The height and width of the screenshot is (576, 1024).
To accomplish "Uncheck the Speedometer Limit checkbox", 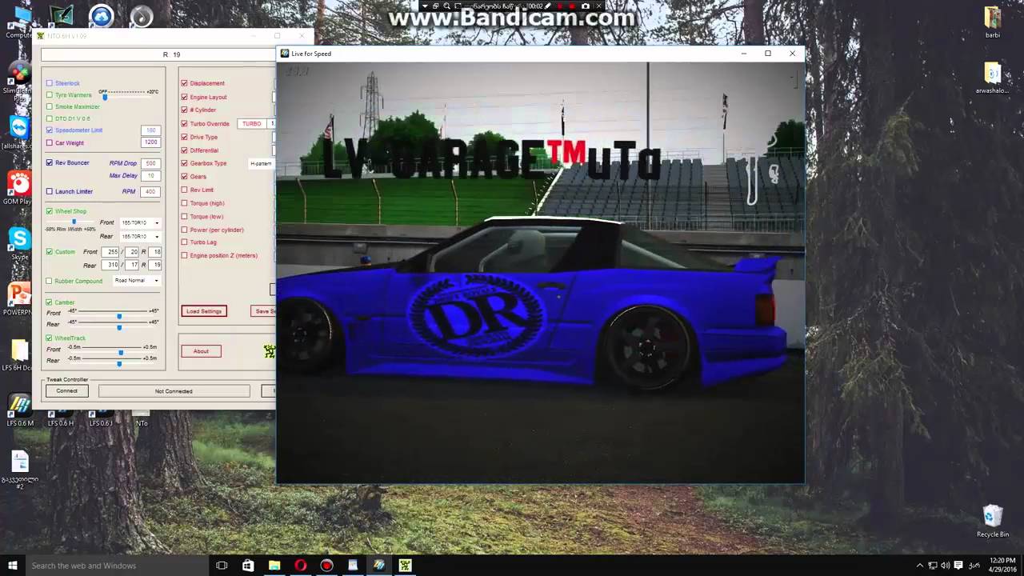I will pos(49,130).
